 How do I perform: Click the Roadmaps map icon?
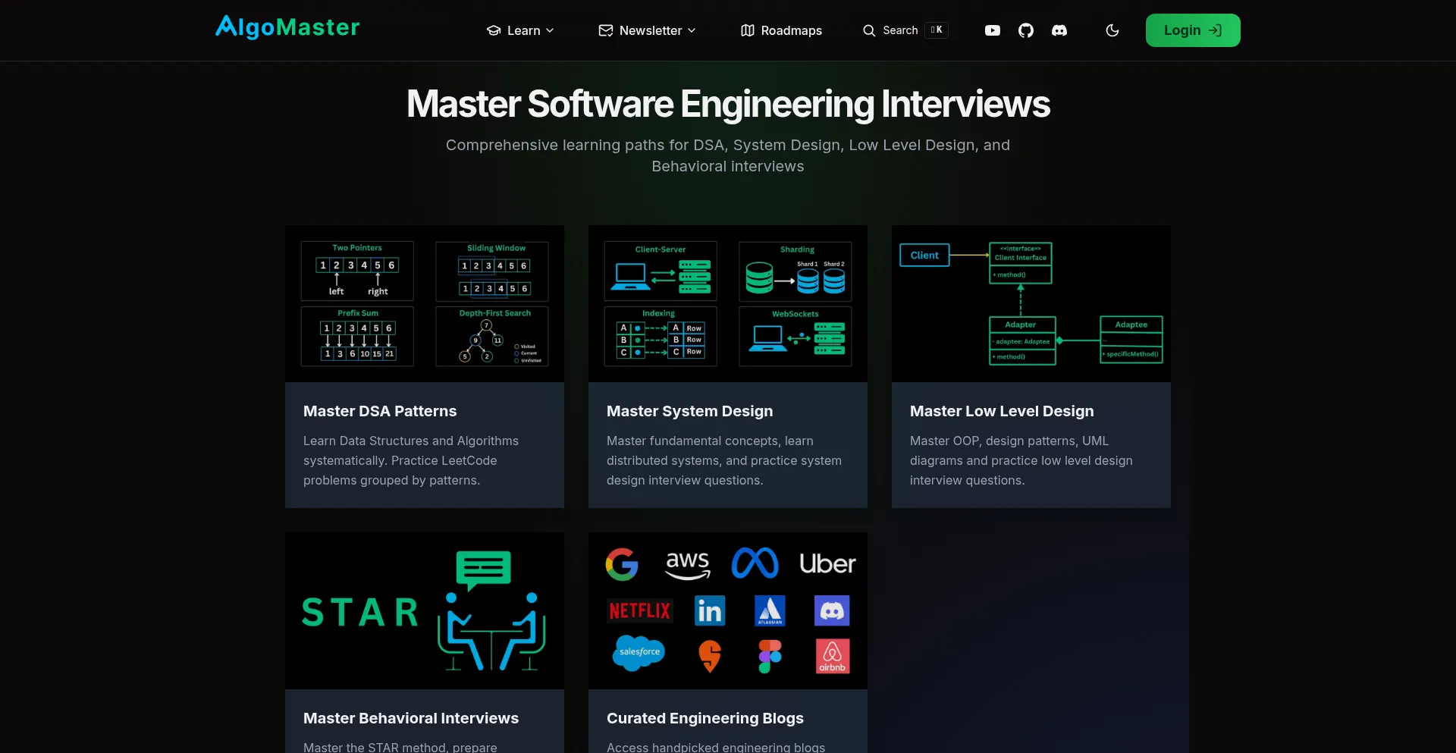point(747,30)
